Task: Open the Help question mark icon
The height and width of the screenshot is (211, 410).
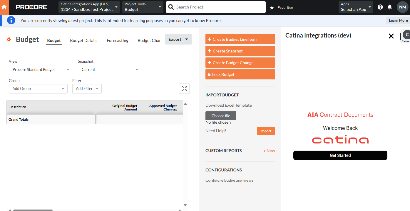Action: tap(380, 7)
